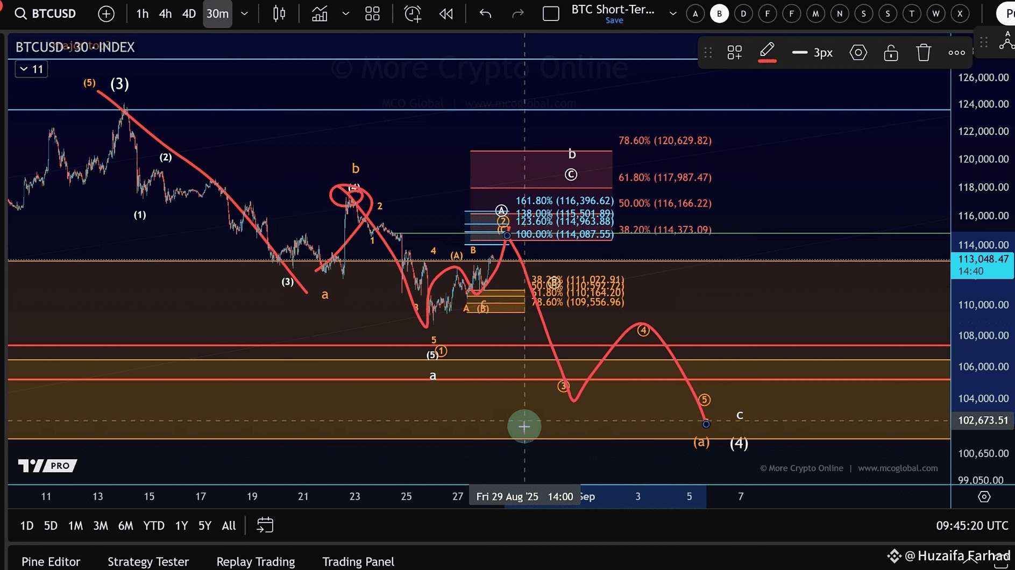Click the BTC Short-Term layout name
1015x570 pixels.
[x=613, y=9]
